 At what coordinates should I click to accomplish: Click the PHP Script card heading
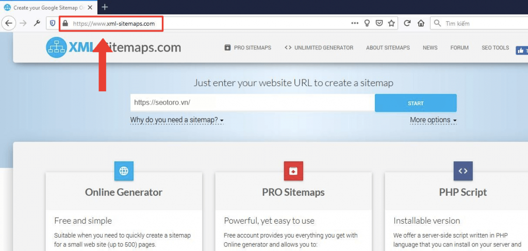(463, 192)
